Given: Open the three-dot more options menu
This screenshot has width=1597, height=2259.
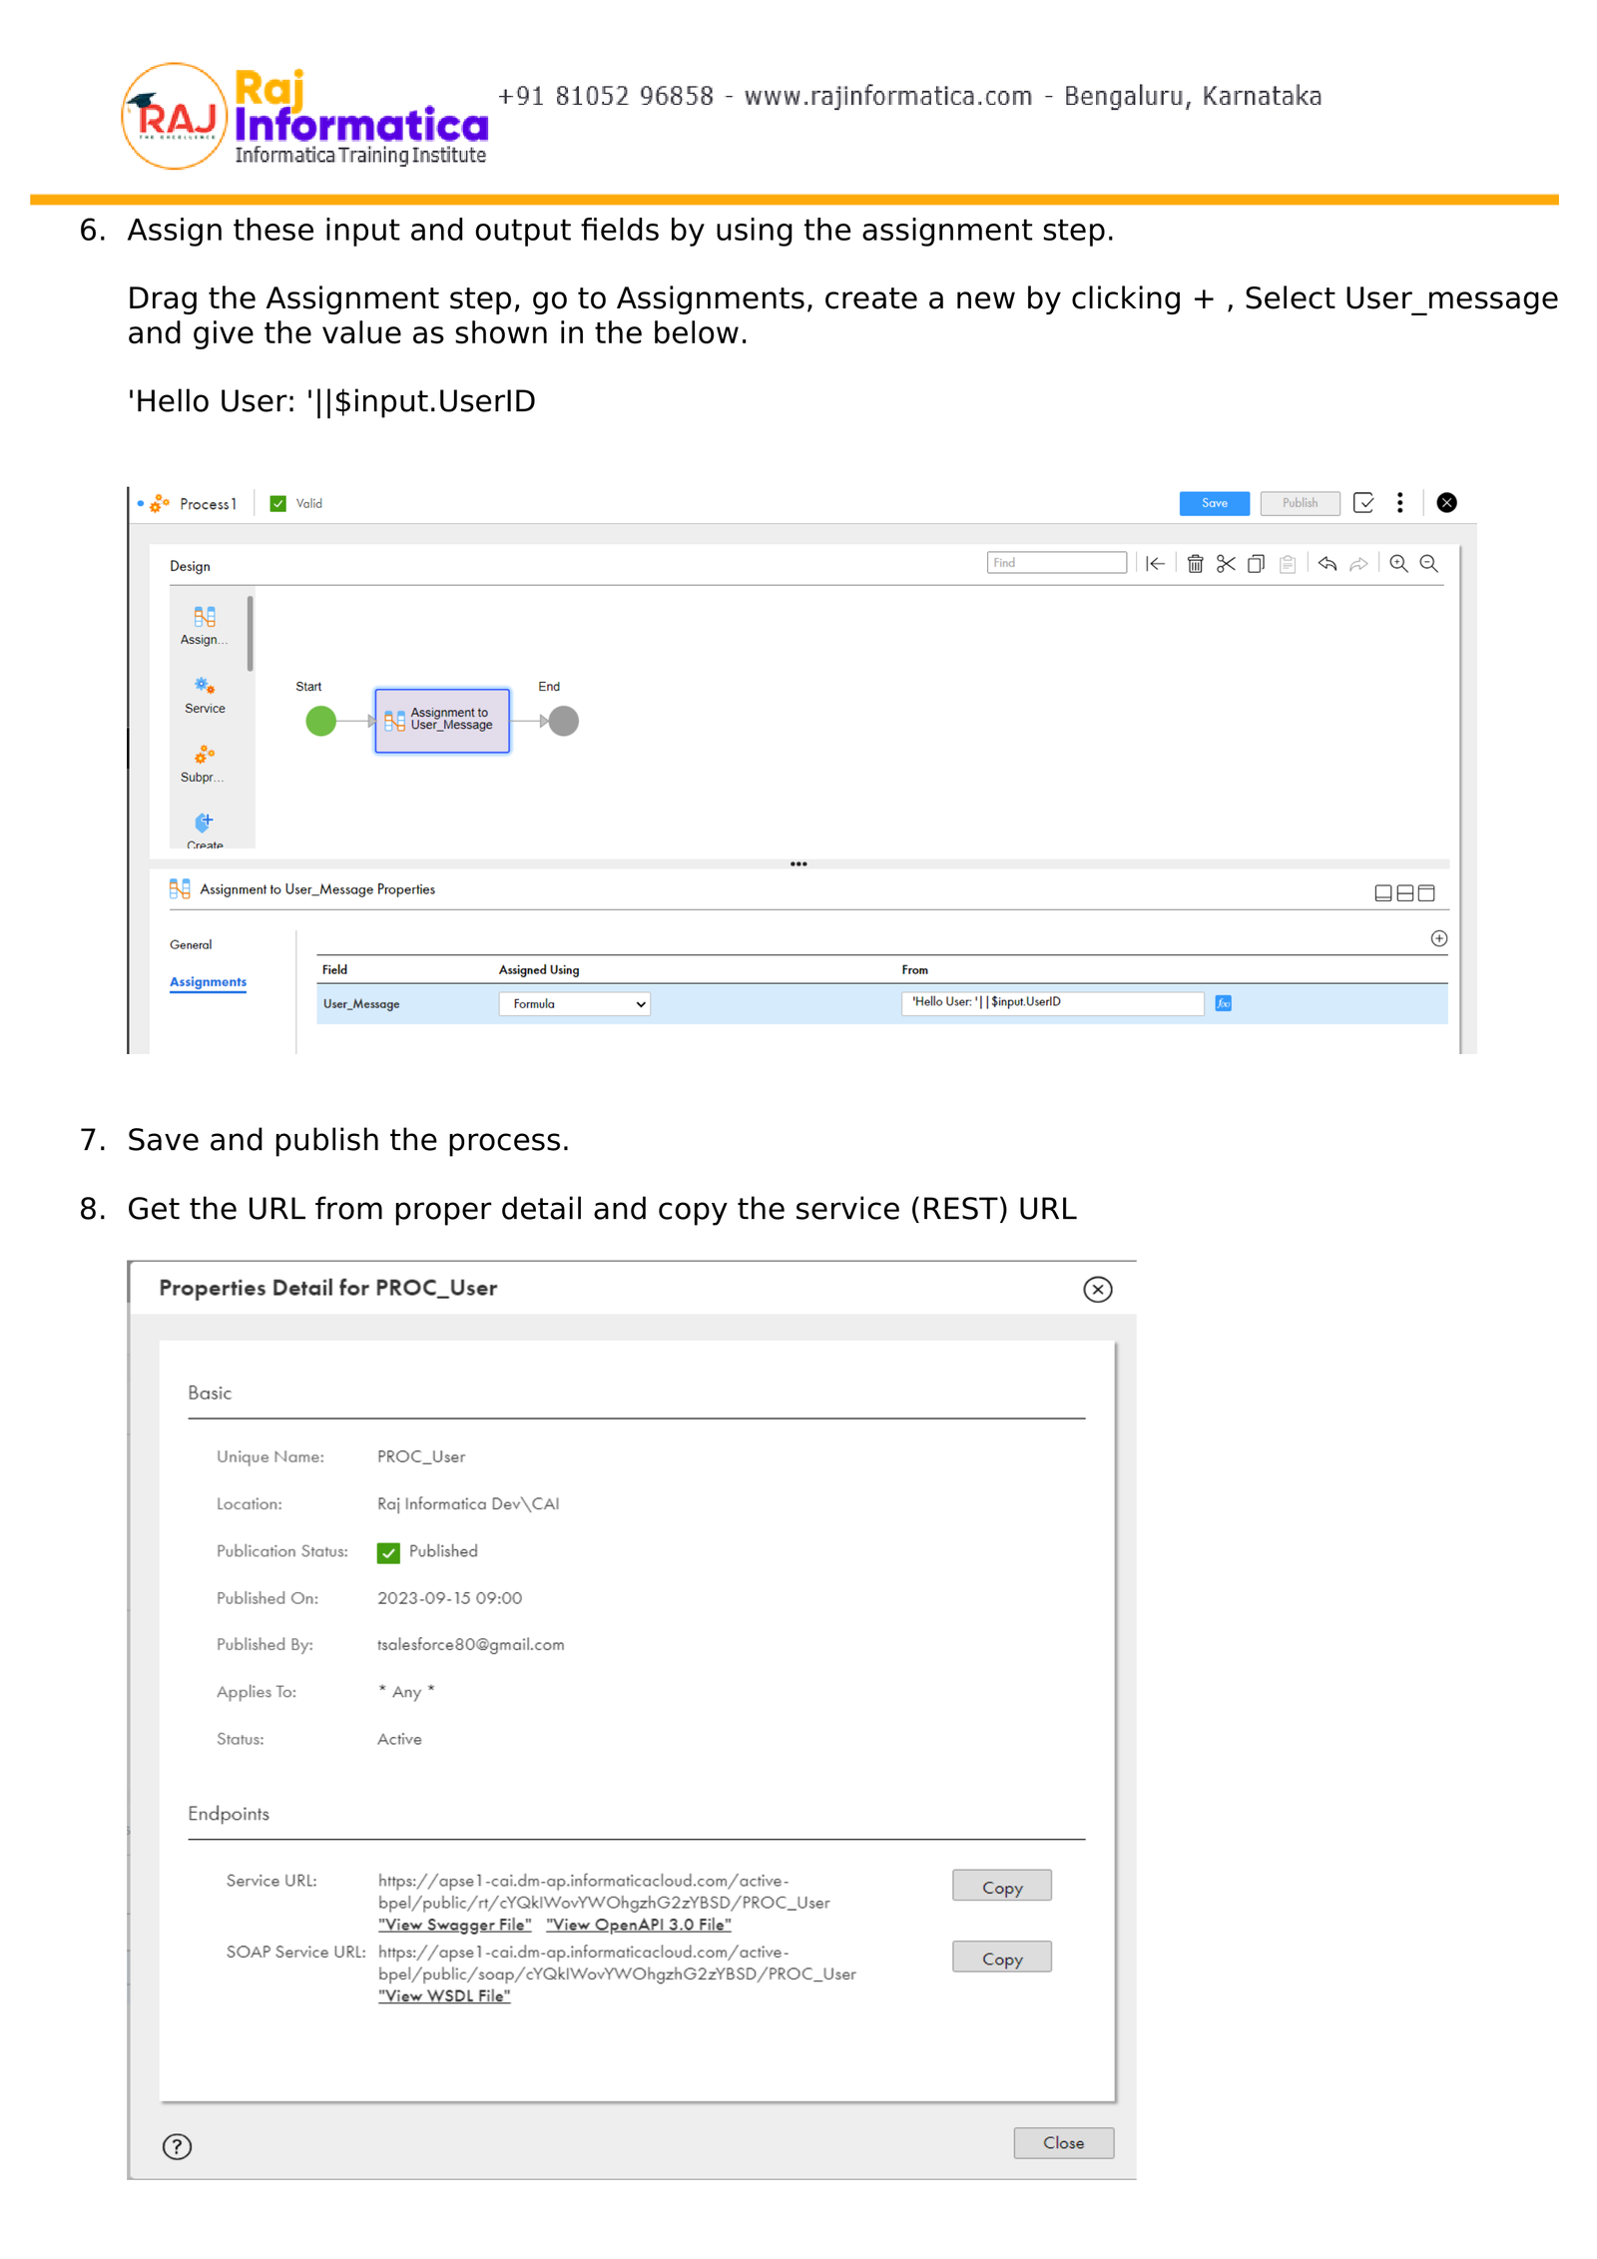Looking at the screenshot, I should 1399,503.
